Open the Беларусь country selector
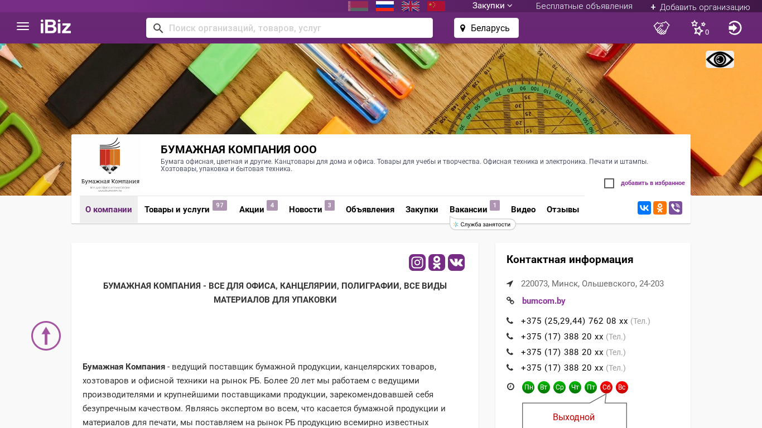This screenshot has width=762, height=428. pyautogui.click(x=486, y=28)
